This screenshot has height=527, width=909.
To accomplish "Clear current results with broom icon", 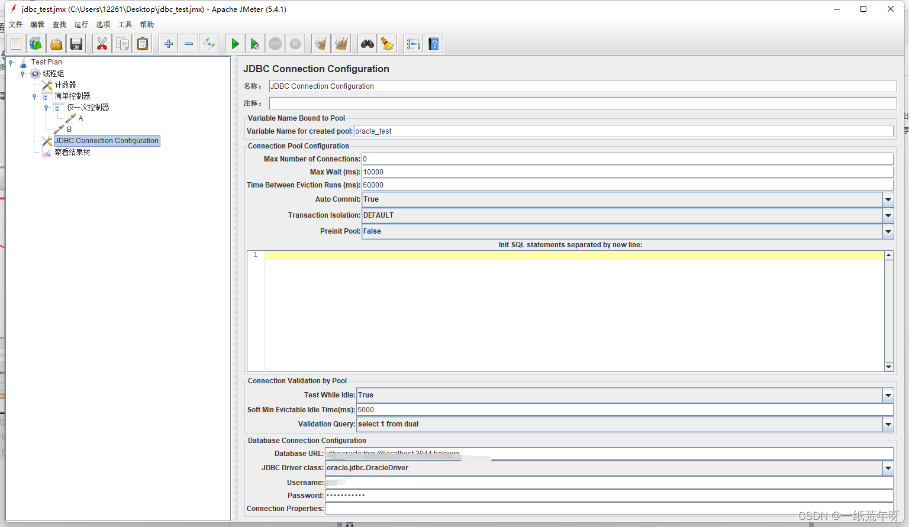I will 321,44.
